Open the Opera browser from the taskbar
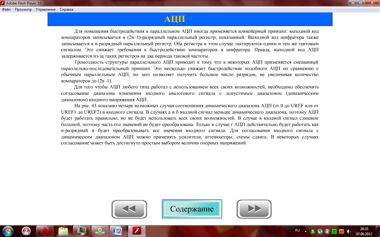Viewport: 380px width, 237px height. click(45, 231)
